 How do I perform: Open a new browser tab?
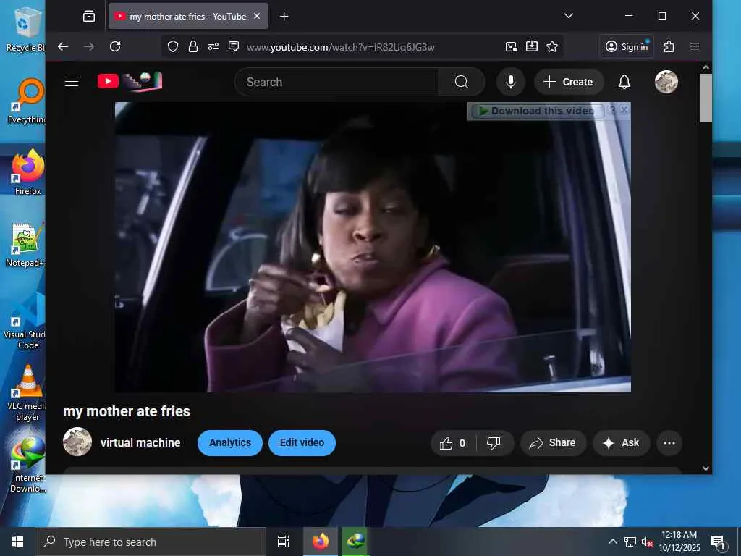pyautogui.click(x=284, y=17)
